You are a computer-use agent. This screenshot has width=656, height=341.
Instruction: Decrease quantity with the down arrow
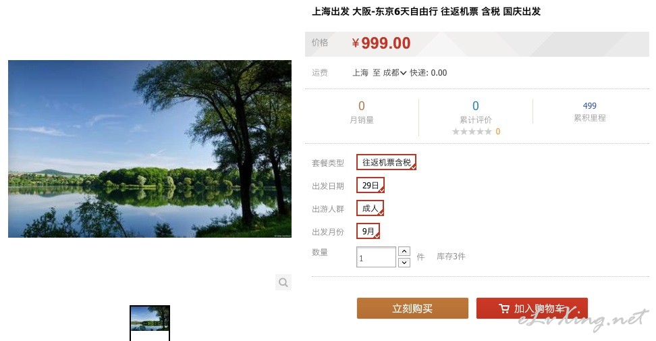point(404,263)
